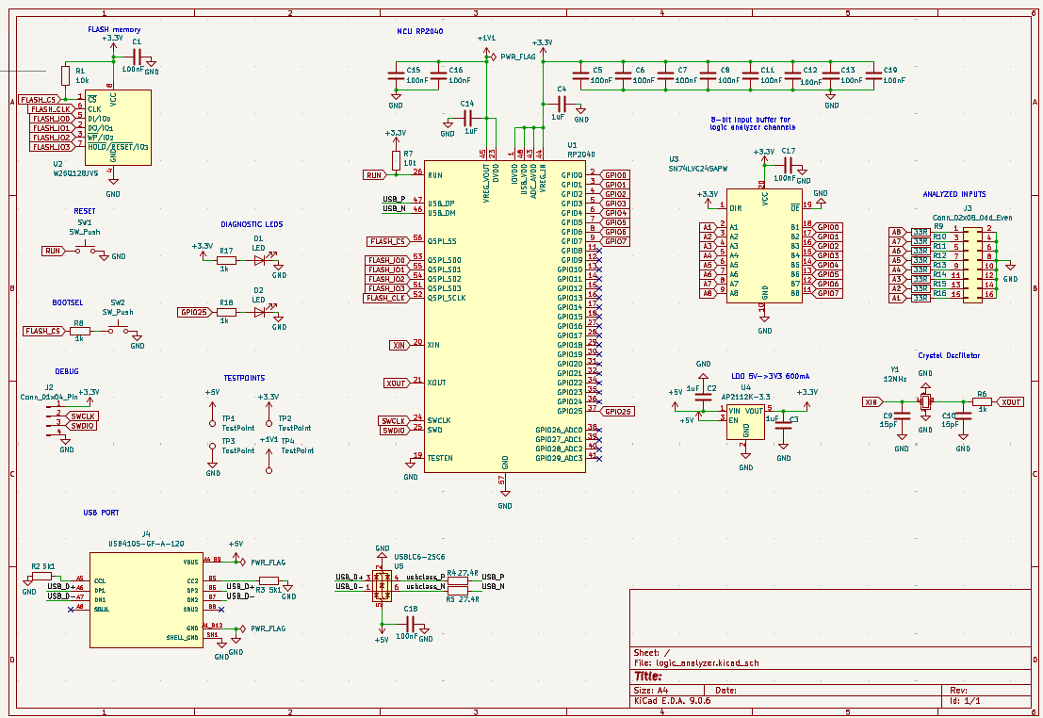Click the ANALYZED INPUTS heading text

point(953,194)
